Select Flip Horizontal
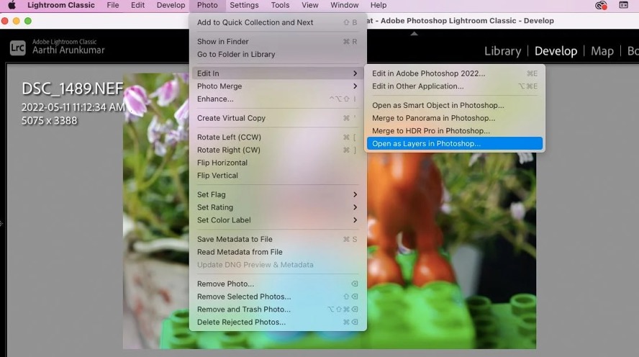The image size is (639, 357). click(x=277, y=163)
